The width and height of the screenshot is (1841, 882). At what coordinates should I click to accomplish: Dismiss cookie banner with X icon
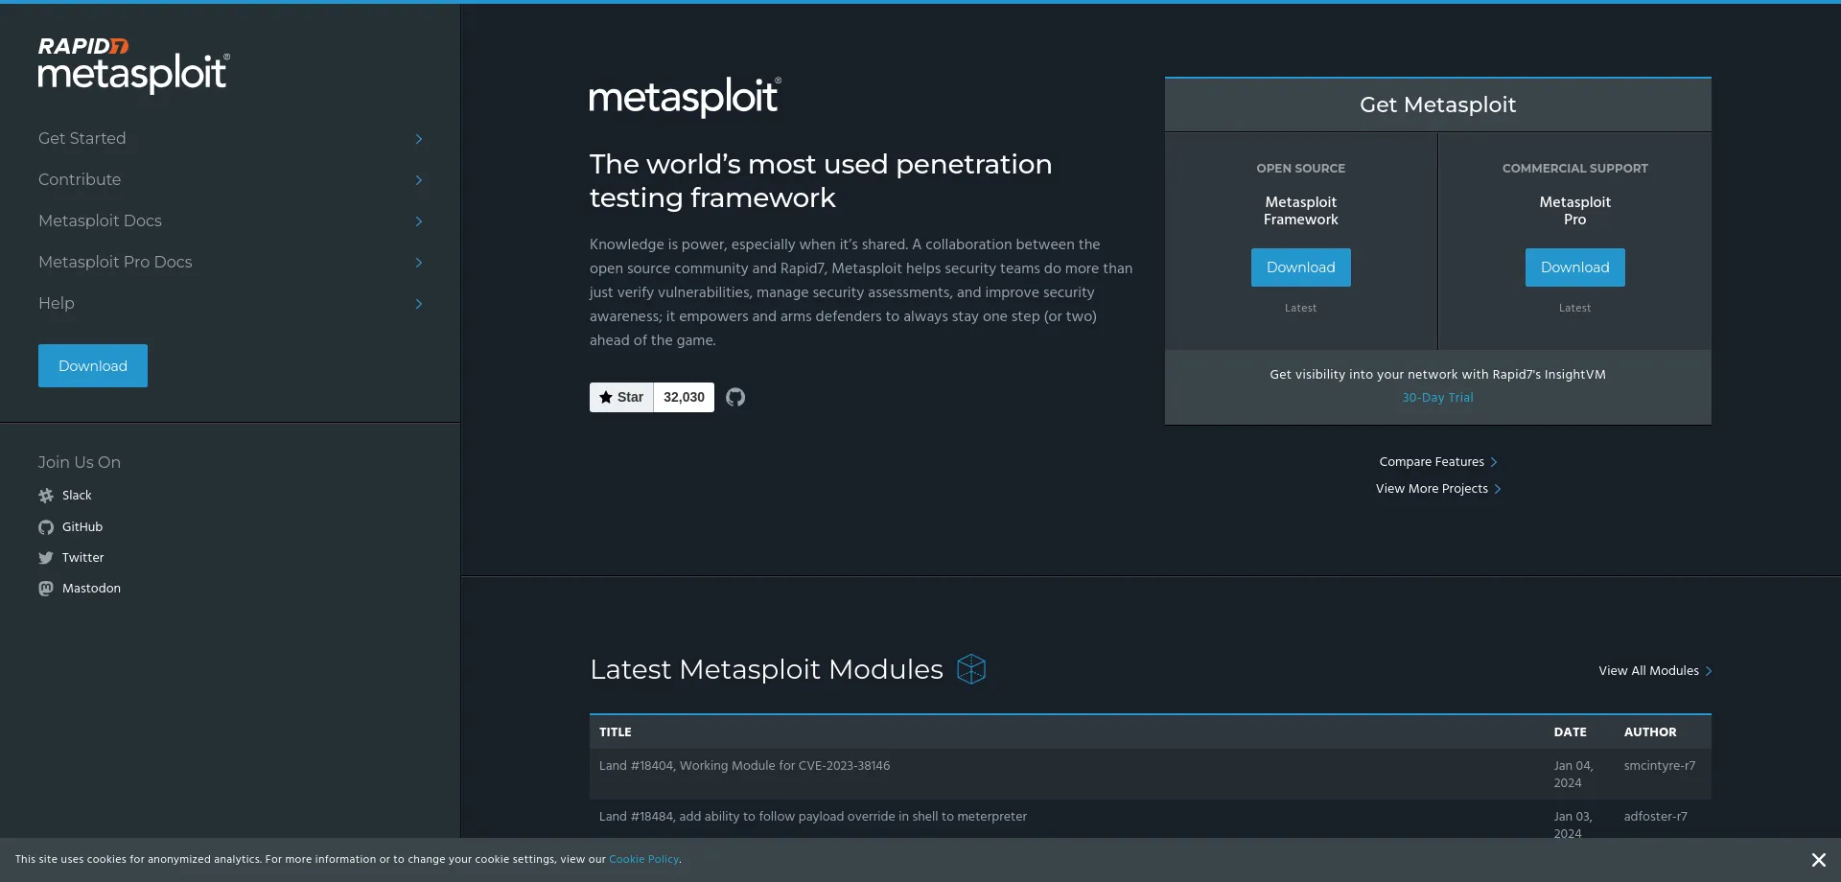1818,860
